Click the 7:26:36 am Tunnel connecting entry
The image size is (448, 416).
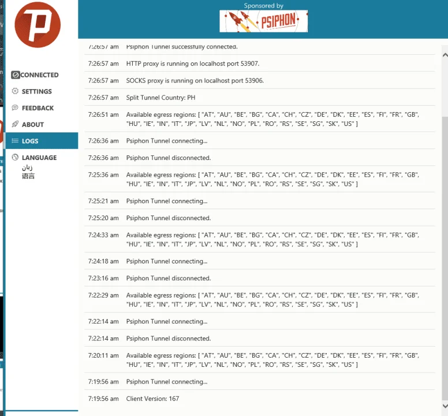[x=259, y=140]
